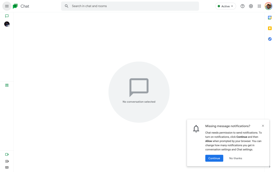275x172 pixels.
Task: Select the contact avatar in left sidebar
Action: (7, 24)
